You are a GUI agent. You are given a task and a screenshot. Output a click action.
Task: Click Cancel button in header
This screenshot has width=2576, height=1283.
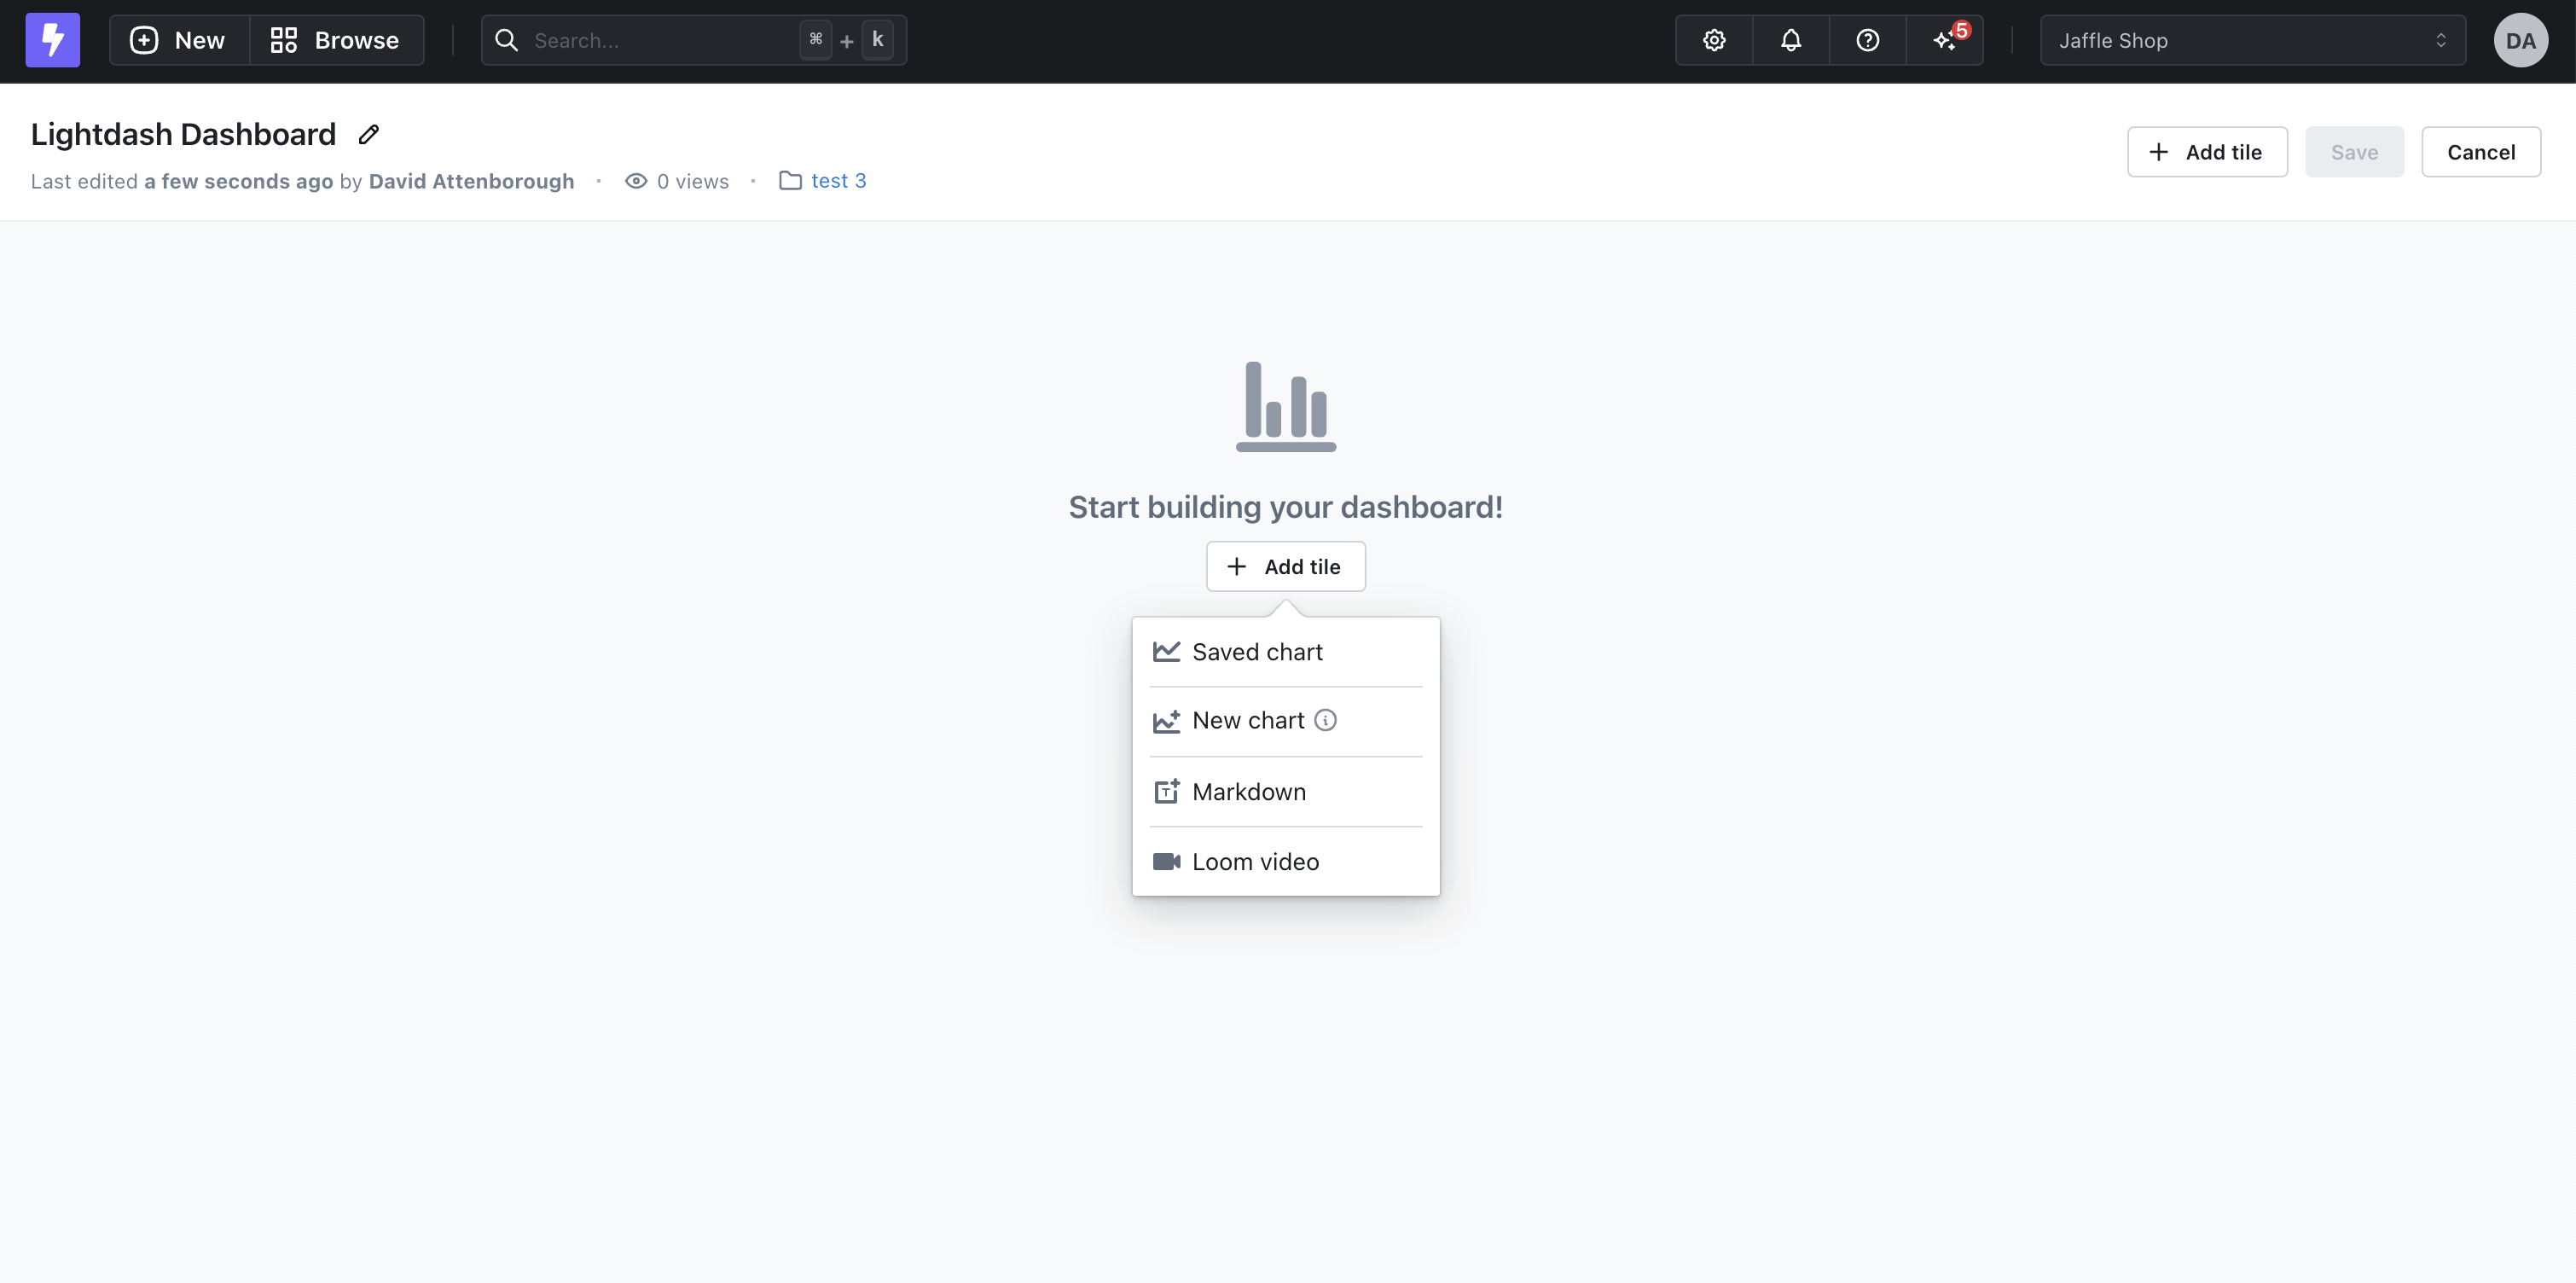[x=2480, y=152]
